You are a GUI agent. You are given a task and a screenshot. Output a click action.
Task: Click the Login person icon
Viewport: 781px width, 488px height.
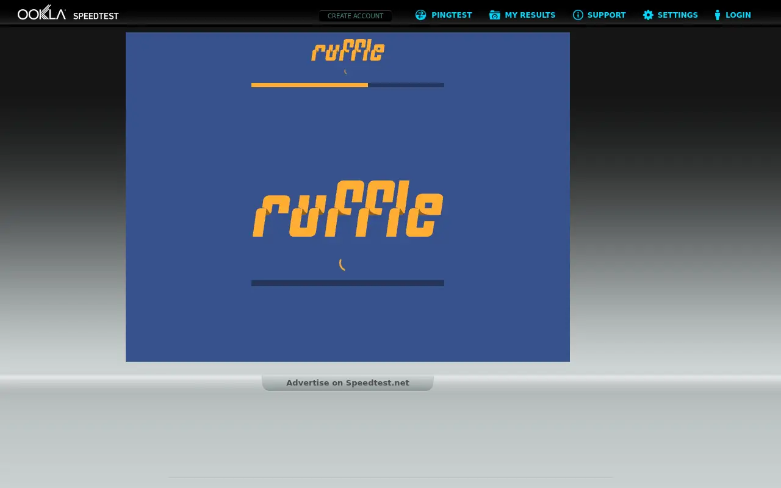tap(718, 15)
